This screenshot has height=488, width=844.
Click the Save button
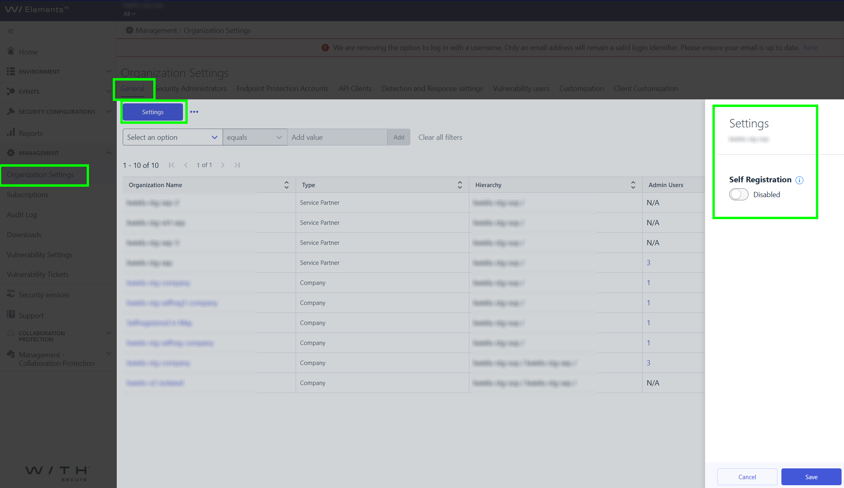click(x=811, y=477)
